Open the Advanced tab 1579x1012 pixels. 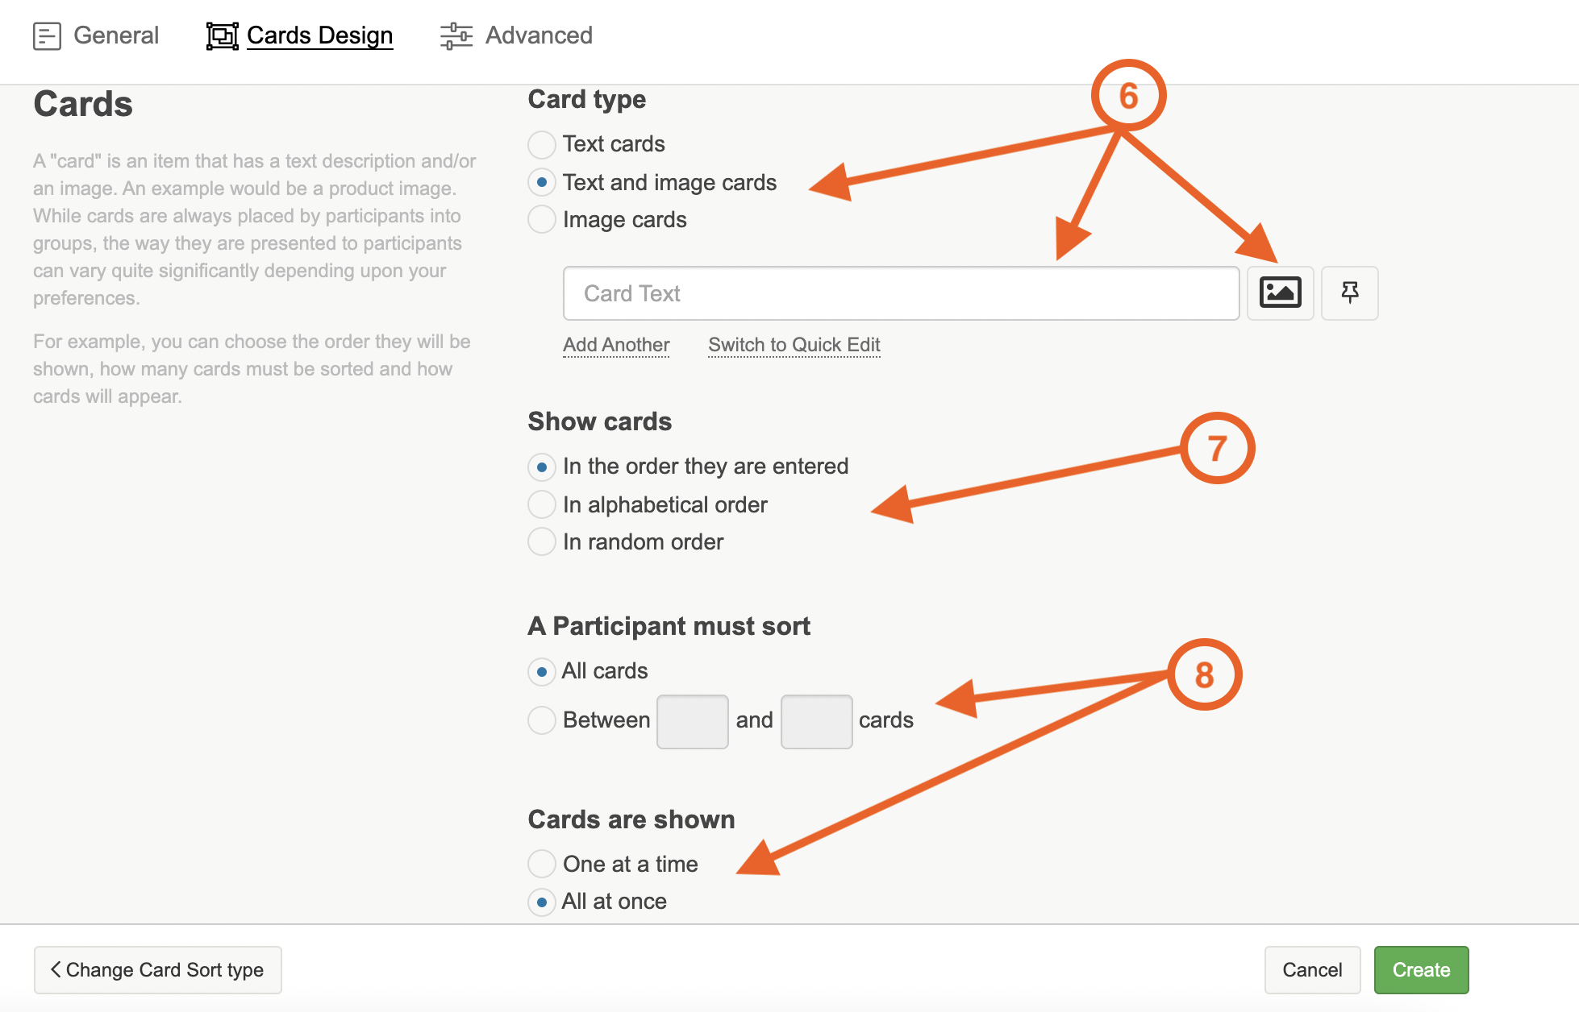point(538,35)
